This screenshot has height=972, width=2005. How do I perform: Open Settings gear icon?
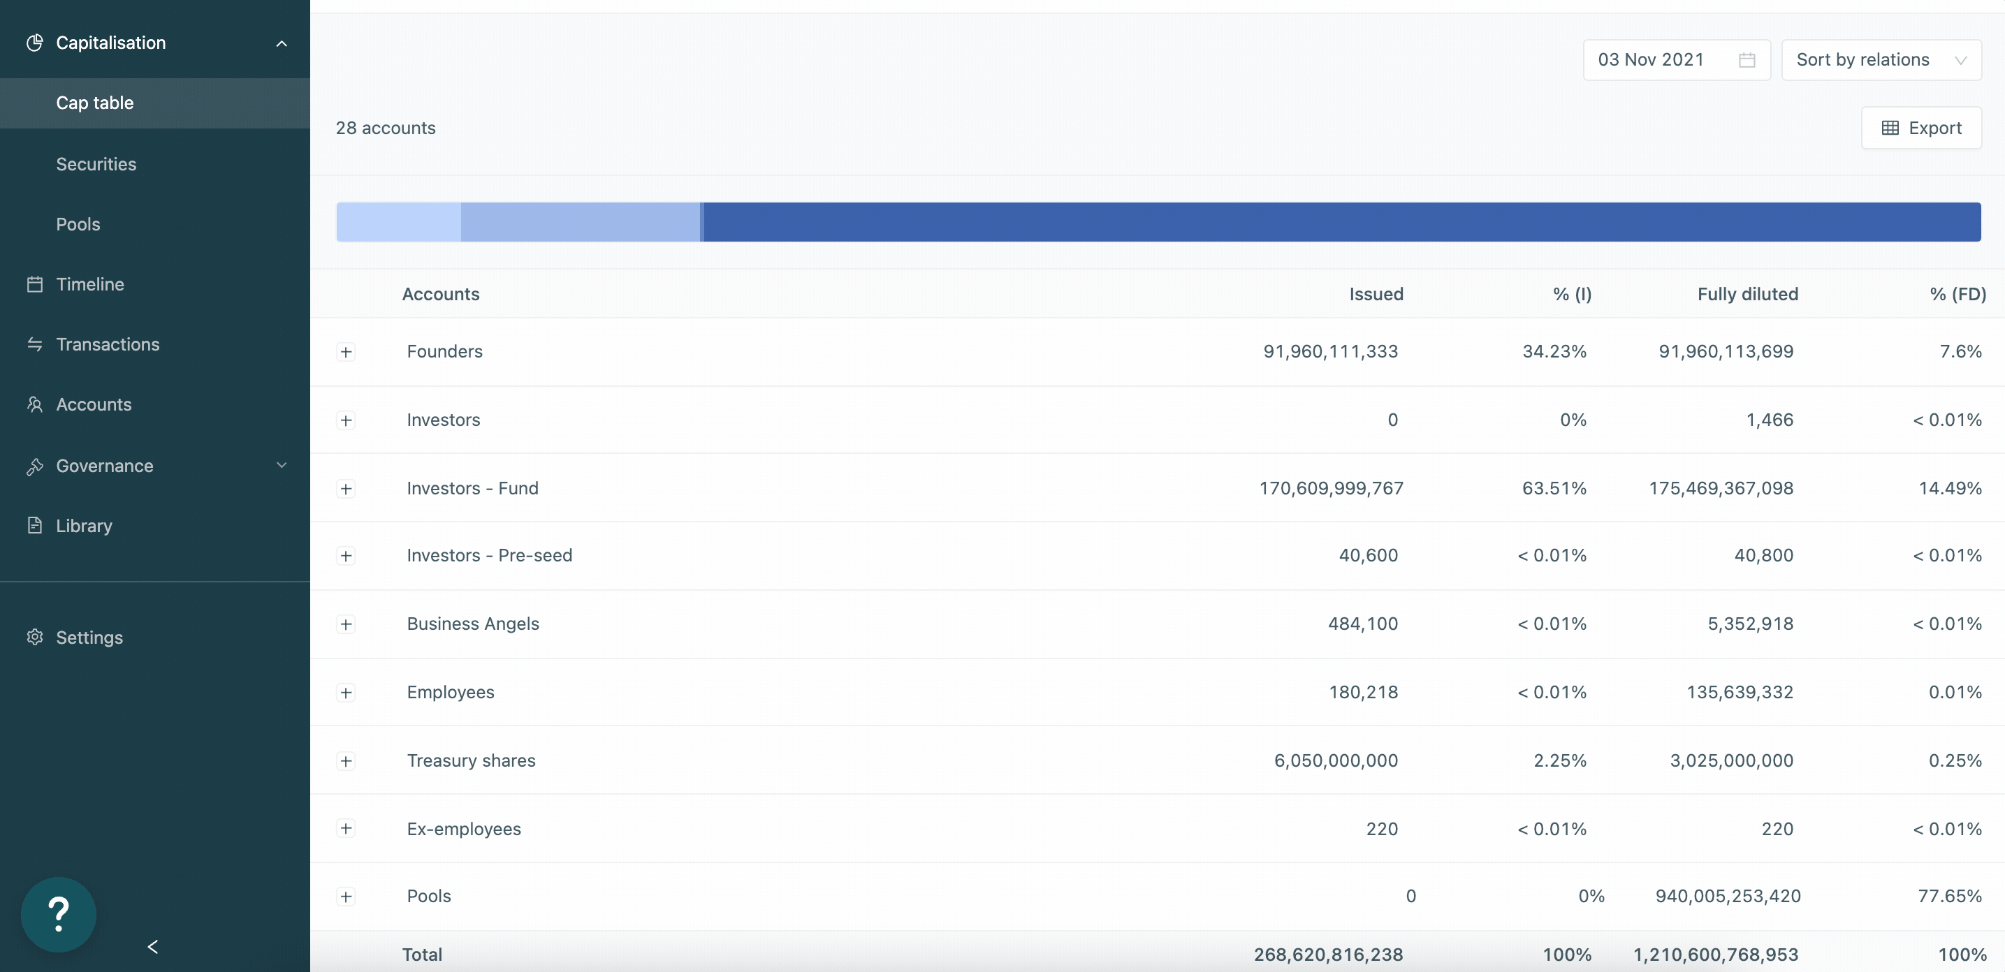point(34,638)
